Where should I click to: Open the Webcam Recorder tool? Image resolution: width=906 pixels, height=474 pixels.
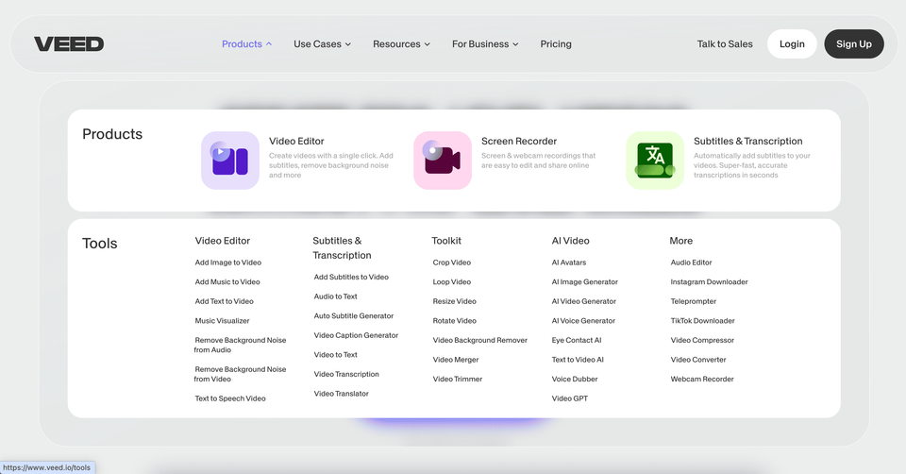[x=702, y=380]
